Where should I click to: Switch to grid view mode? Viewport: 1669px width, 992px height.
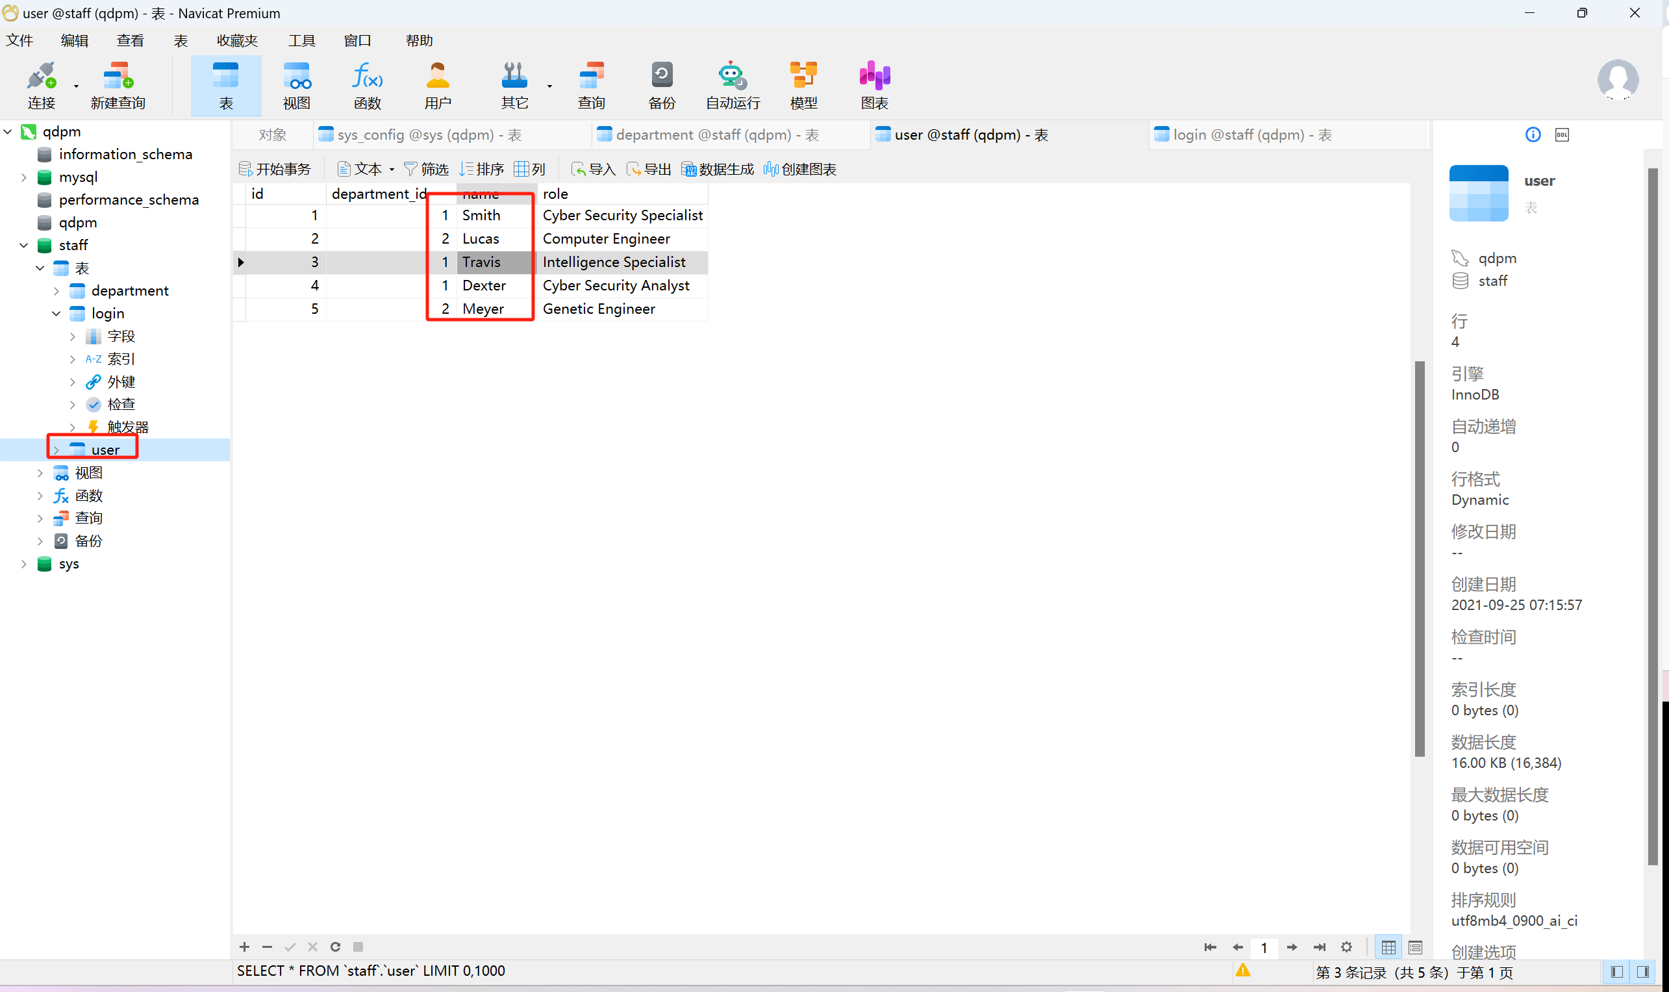1388,947
